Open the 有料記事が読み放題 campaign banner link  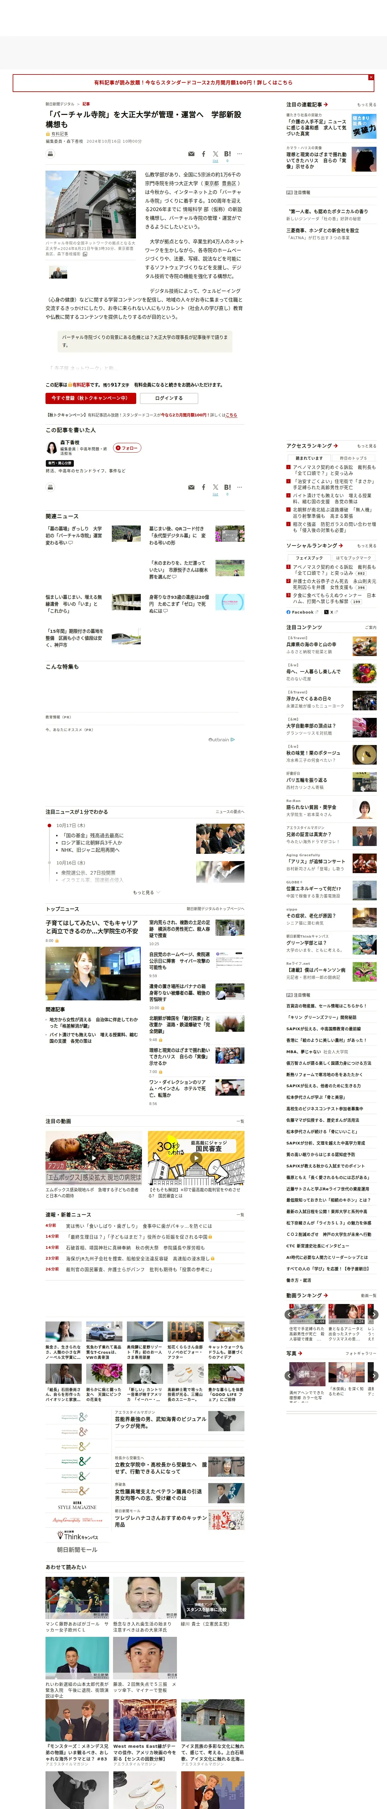(x=193, y=83)
